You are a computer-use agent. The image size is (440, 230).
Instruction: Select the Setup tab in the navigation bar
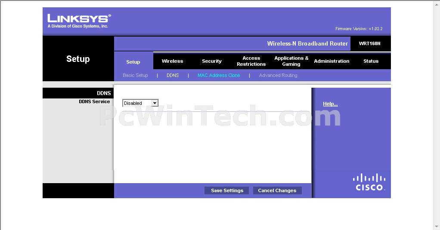click(133, 61)
